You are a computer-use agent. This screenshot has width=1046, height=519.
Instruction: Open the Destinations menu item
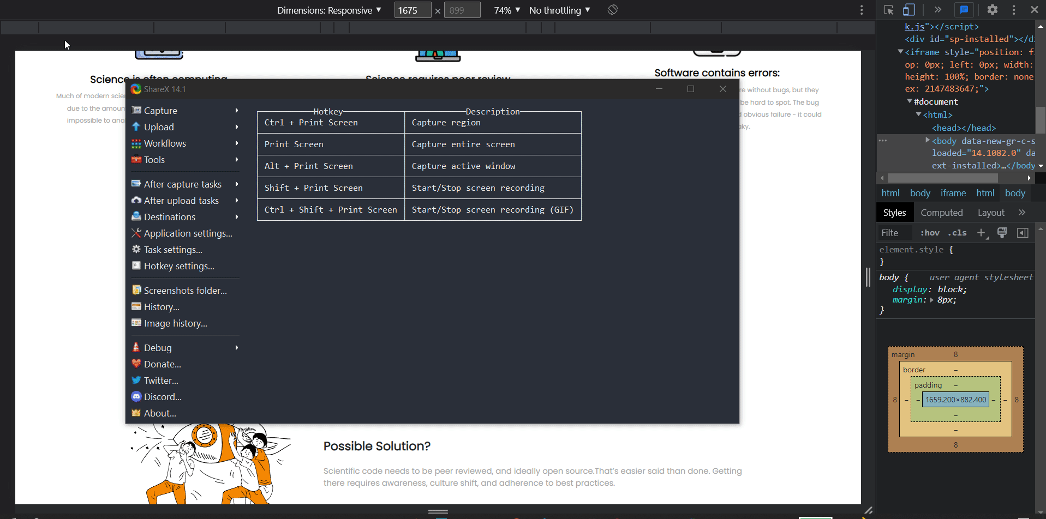[x=185, y=216]
